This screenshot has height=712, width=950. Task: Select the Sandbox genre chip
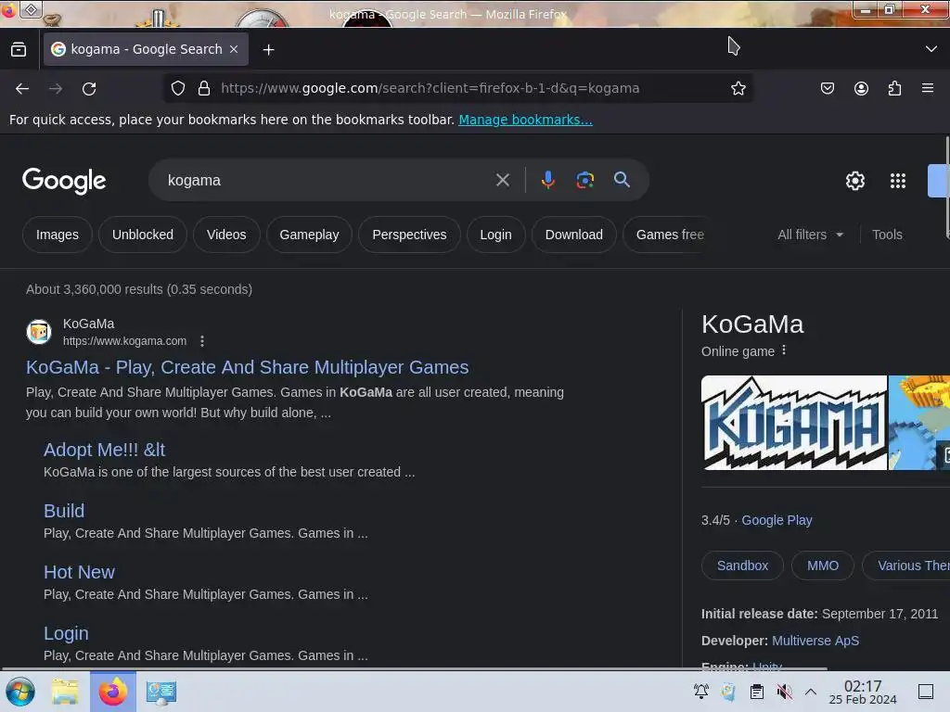pos(742,566)
